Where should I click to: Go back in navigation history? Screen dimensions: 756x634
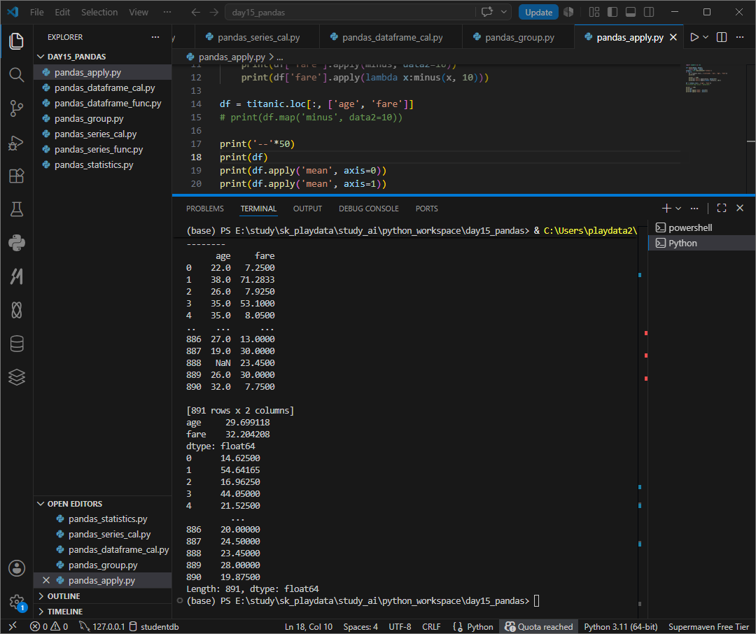[196, 12]
